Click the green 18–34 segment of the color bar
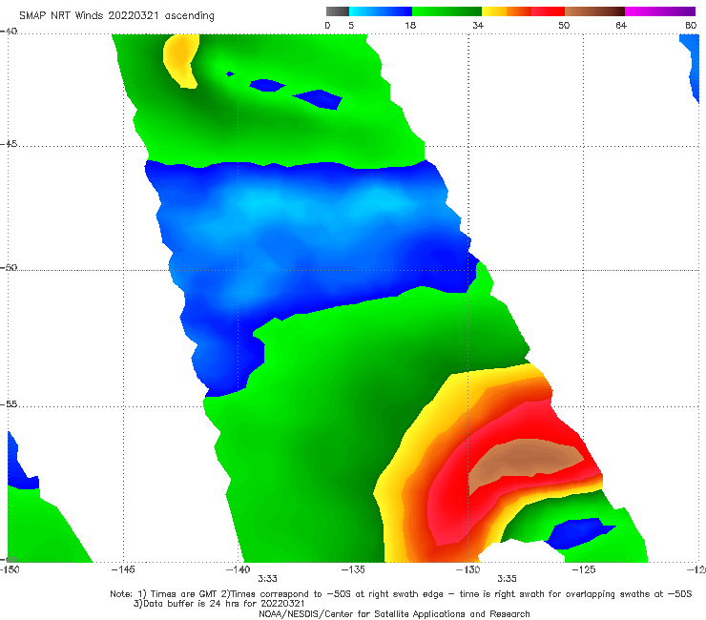 point(446,11)
